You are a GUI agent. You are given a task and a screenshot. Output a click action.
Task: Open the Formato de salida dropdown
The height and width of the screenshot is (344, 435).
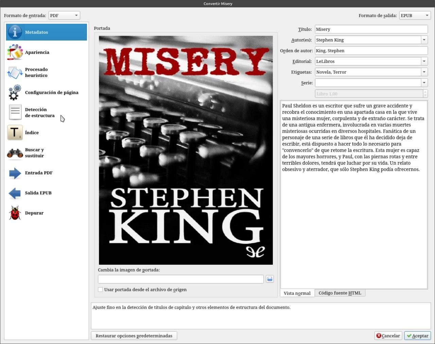click(415, 15)
